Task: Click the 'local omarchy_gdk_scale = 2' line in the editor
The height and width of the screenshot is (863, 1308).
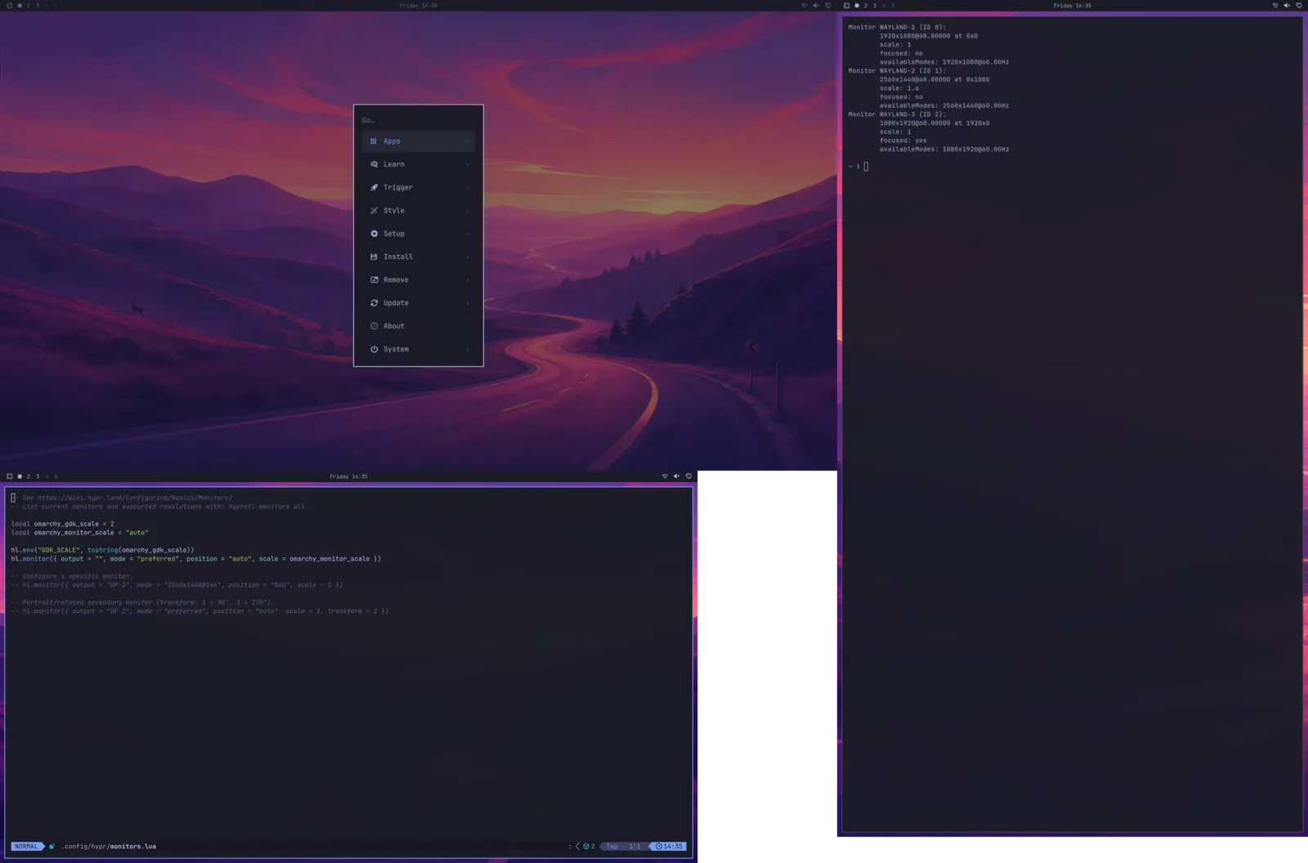Action: click(63, 524)
